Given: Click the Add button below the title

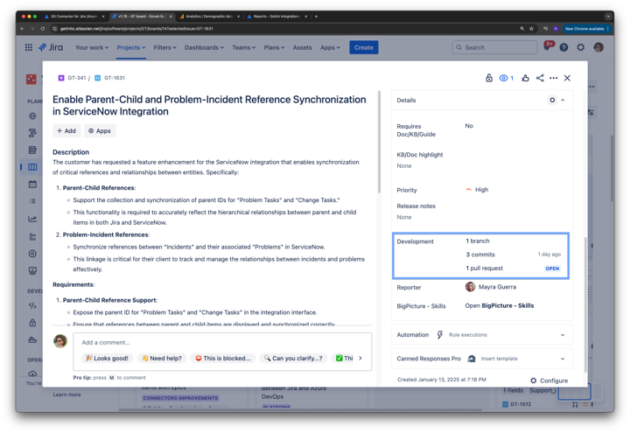Looking at the screenshot, I should point(66,131).
